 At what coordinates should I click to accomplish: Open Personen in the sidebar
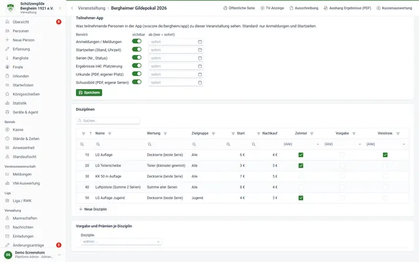pyautogui.click(x=20, y=31)
